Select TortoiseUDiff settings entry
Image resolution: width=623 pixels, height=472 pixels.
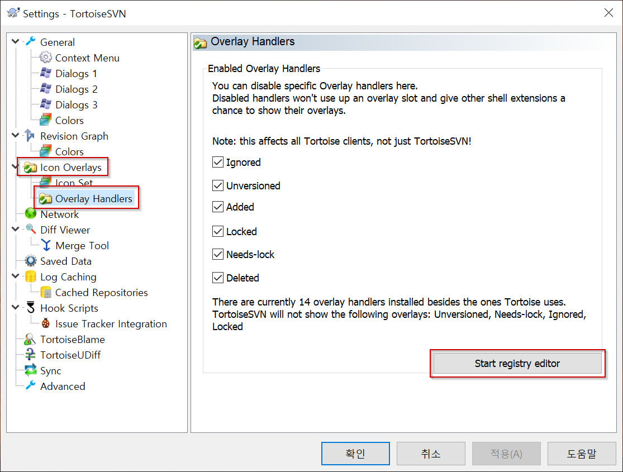point(70,355)
